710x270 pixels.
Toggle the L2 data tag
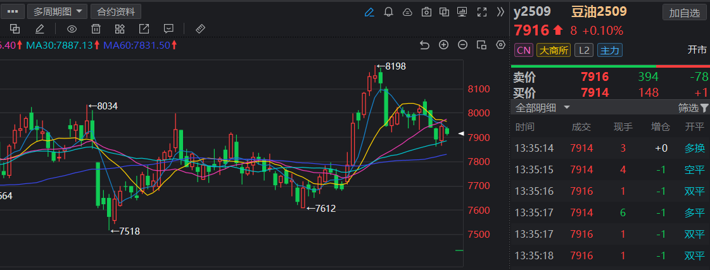[x=583, y=50]
